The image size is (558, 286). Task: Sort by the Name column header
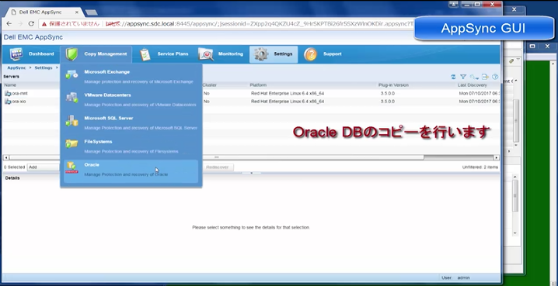10,85
